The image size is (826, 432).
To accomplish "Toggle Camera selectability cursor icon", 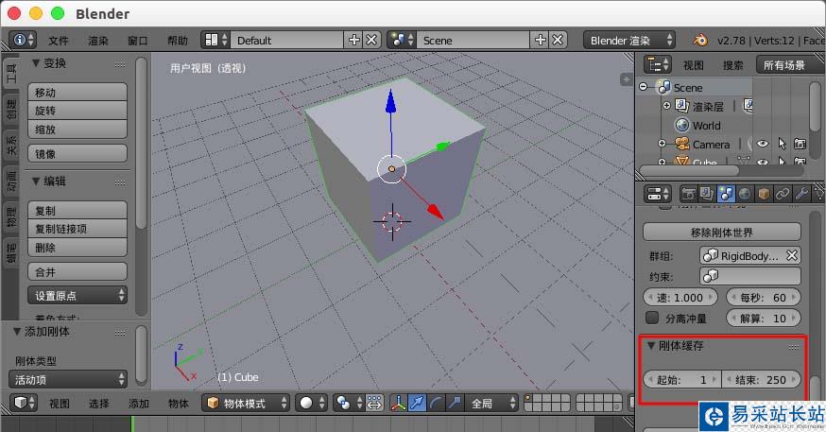I will tap(782, 144).
